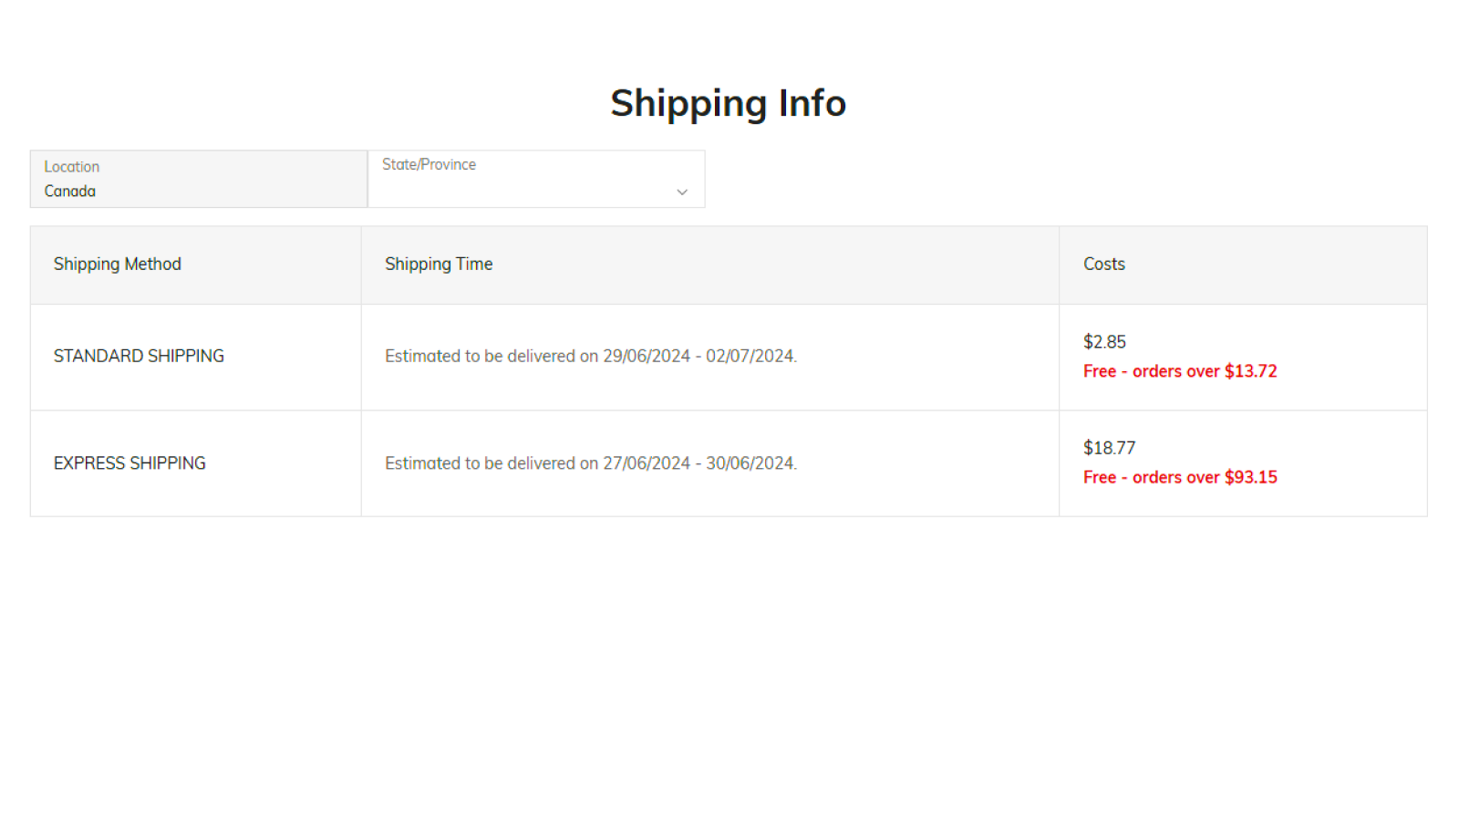Screen dimensions: 1459x821
Task: Click the Shipping Time column header
Action: [x=439, y=265]
